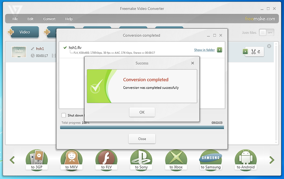
Task: Open the hsh1 video thumbnail
Action: tap(19, 52)
